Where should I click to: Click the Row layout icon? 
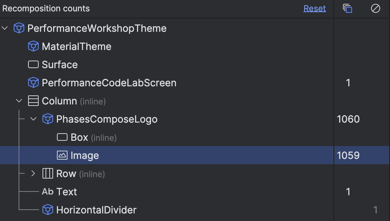click(48, 174)
